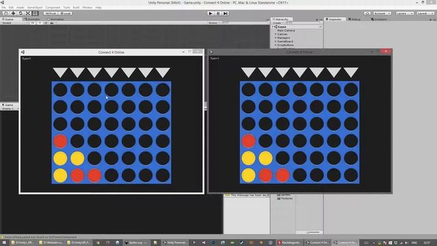
Task: Switch to the Hierarchy tab
Action: (282, 19)
